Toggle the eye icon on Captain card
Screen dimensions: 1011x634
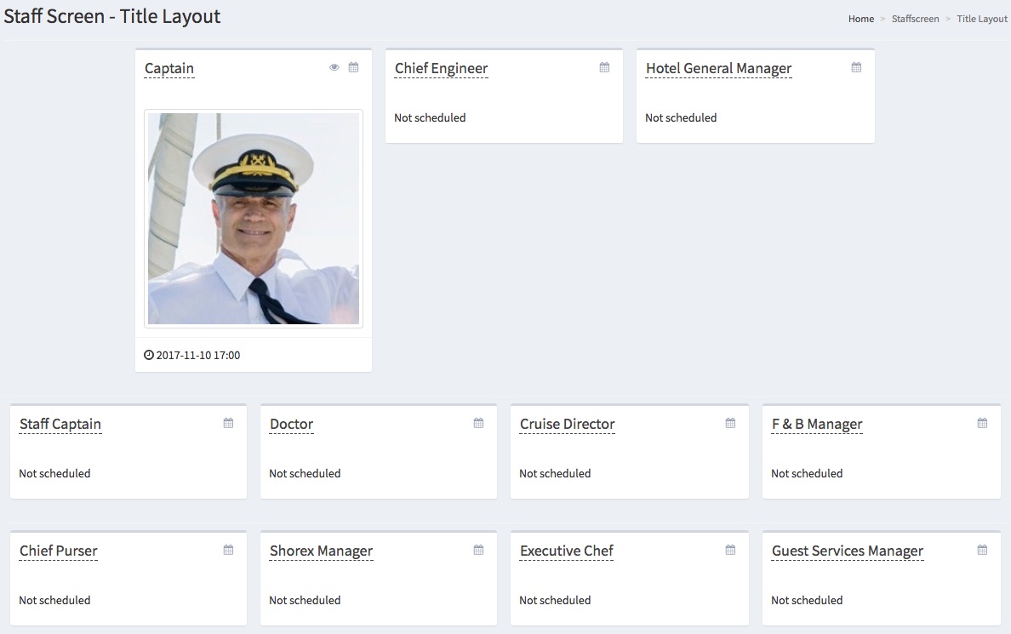334,67
